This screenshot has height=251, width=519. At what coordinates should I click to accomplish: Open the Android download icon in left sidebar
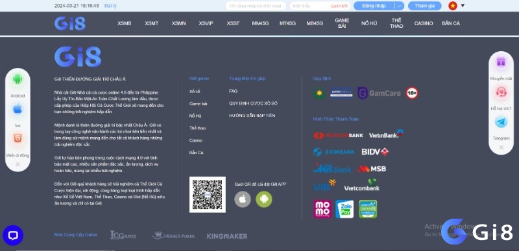tap(18, 80)
